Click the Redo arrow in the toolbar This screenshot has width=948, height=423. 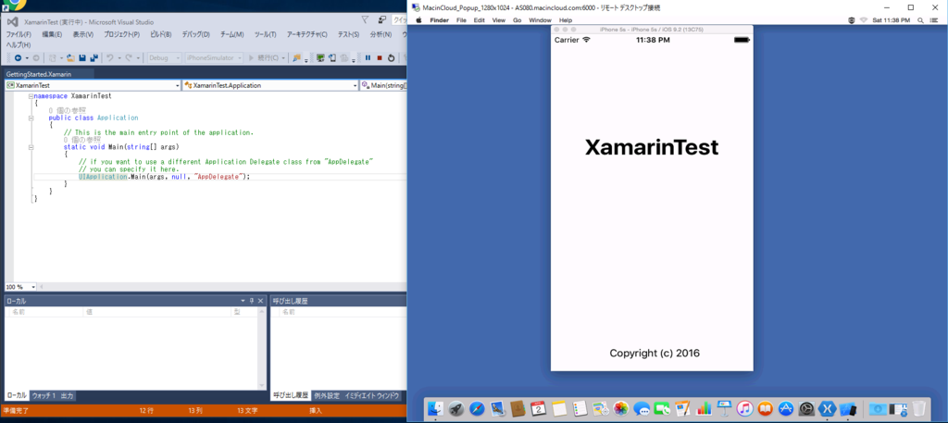(x=129, y=58)
